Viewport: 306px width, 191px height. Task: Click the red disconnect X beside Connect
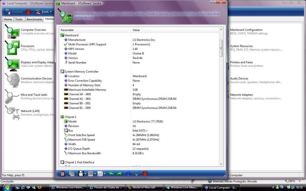click(x=28, y=12)
